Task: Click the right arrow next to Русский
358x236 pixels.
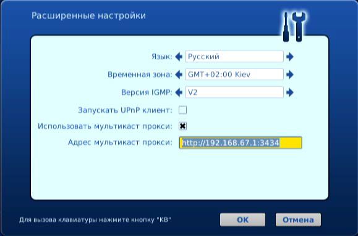Action: point(290,57)
